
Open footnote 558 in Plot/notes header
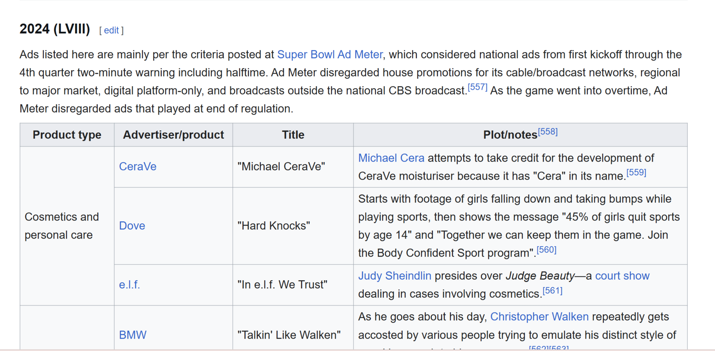click(x=548, y=132)
